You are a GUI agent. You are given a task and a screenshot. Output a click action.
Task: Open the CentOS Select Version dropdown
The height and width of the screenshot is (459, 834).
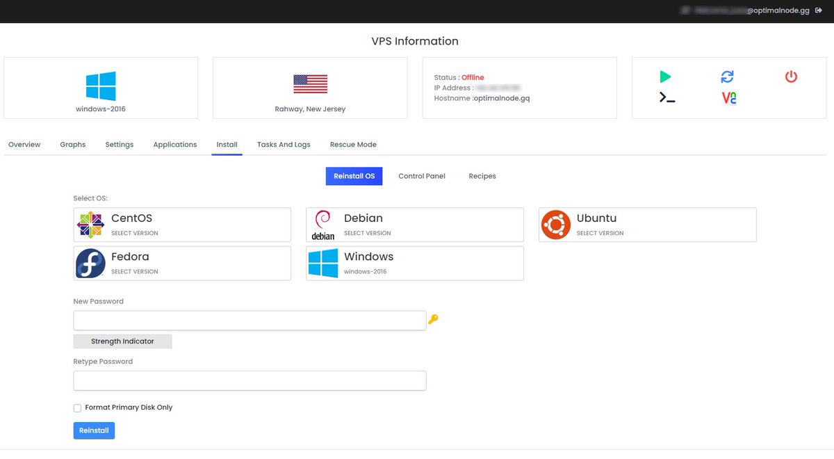133,233
